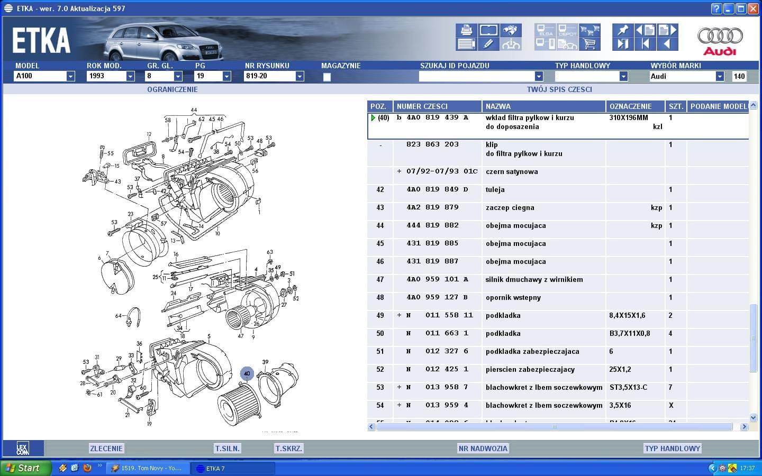Open the Windows Start menu
This screenshot has height=476, width=762.
tap(26, 468)
